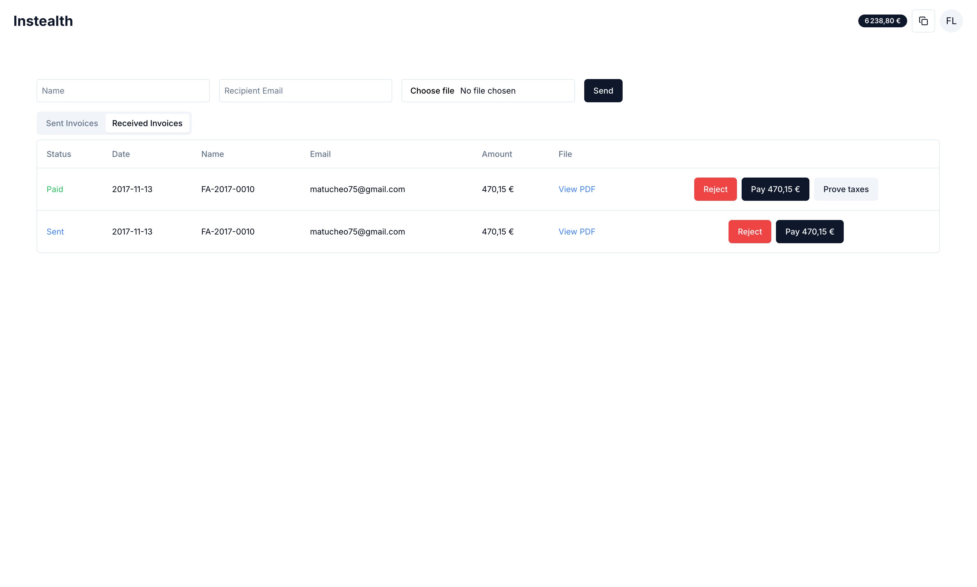
Task: View PDF for the Paid invoice
Action: point(576,189)
